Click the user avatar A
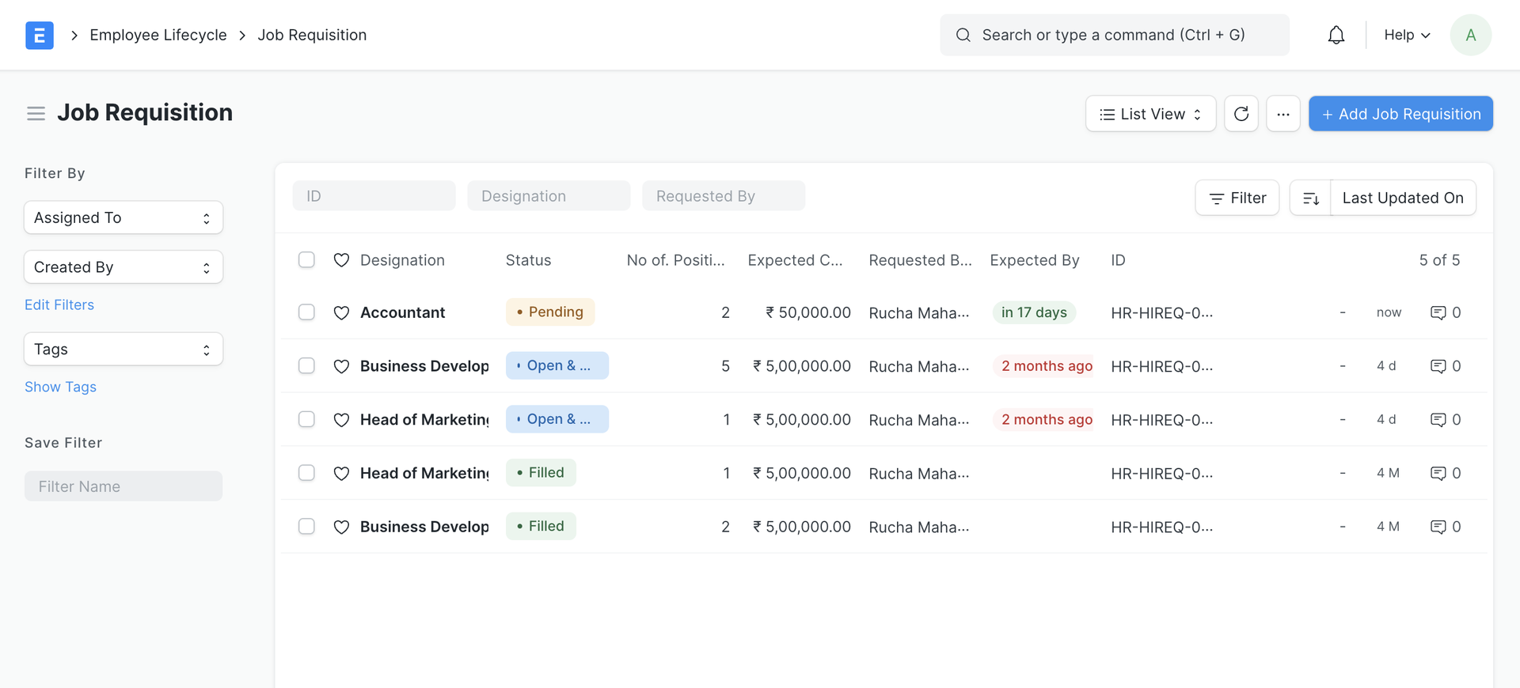Viewport: 1520px width, 688px height. 1470,36
